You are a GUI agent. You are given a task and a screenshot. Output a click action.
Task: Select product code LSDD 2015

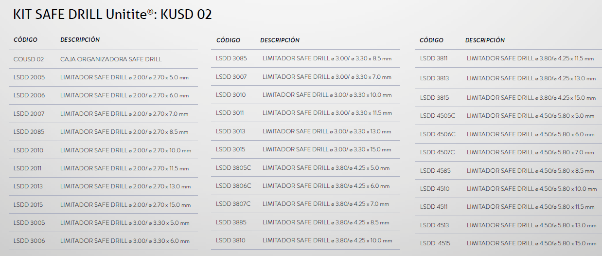point(28,205)
